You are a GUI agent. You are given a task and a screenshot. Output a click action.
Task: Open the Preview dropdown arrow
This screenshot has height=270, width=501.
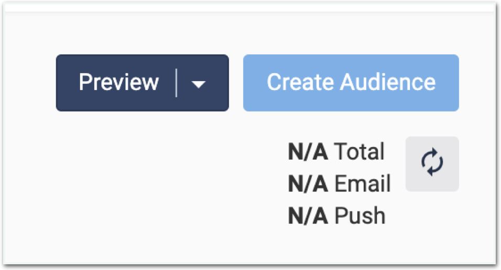(x=199, y=84)
